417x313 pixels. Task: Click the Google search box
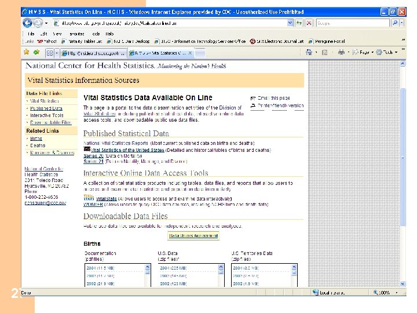pos(353,23)
